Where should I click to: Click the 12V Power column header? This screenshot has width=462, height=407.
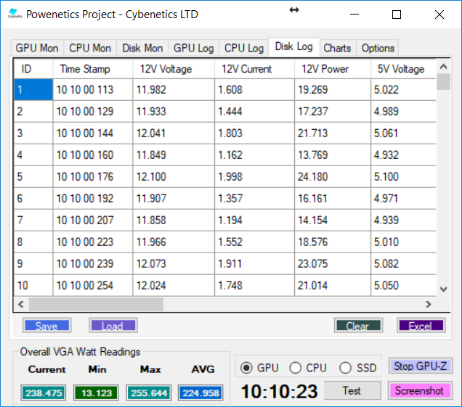(333, 69)
